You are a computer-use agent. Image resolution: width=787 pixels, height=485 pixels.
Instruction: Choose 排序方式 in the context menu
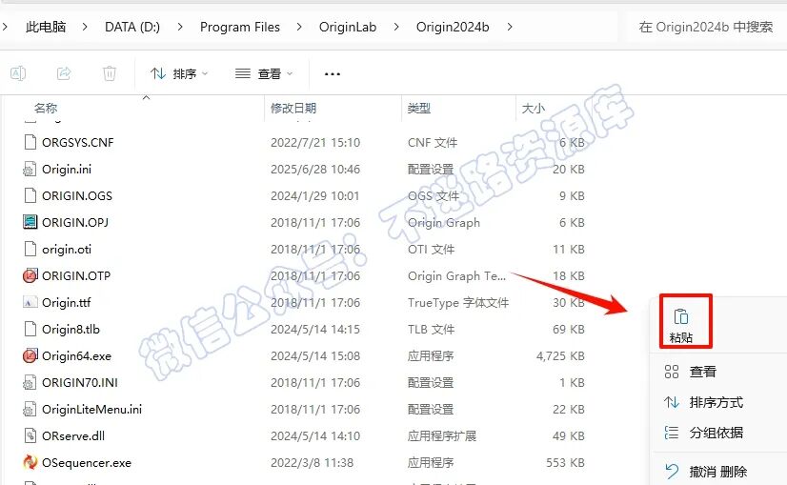[716, 402]
